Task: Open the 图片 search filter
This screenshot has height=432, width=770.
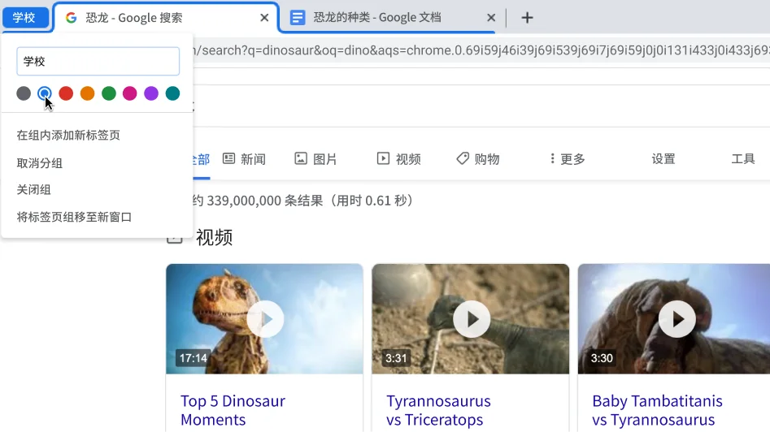Action: (315, 159)
